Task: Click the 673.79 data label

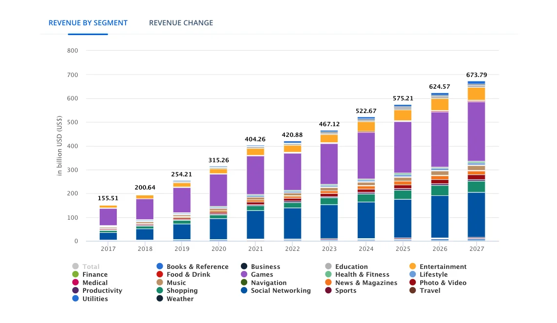Action: 476,75
